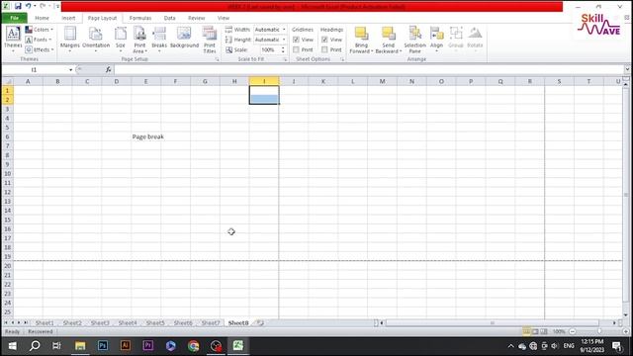Image resolution: width=633 pixels, height=356 pixels.
Task: Open File Explorer from taskbar
Action: [x=80, y=346]
